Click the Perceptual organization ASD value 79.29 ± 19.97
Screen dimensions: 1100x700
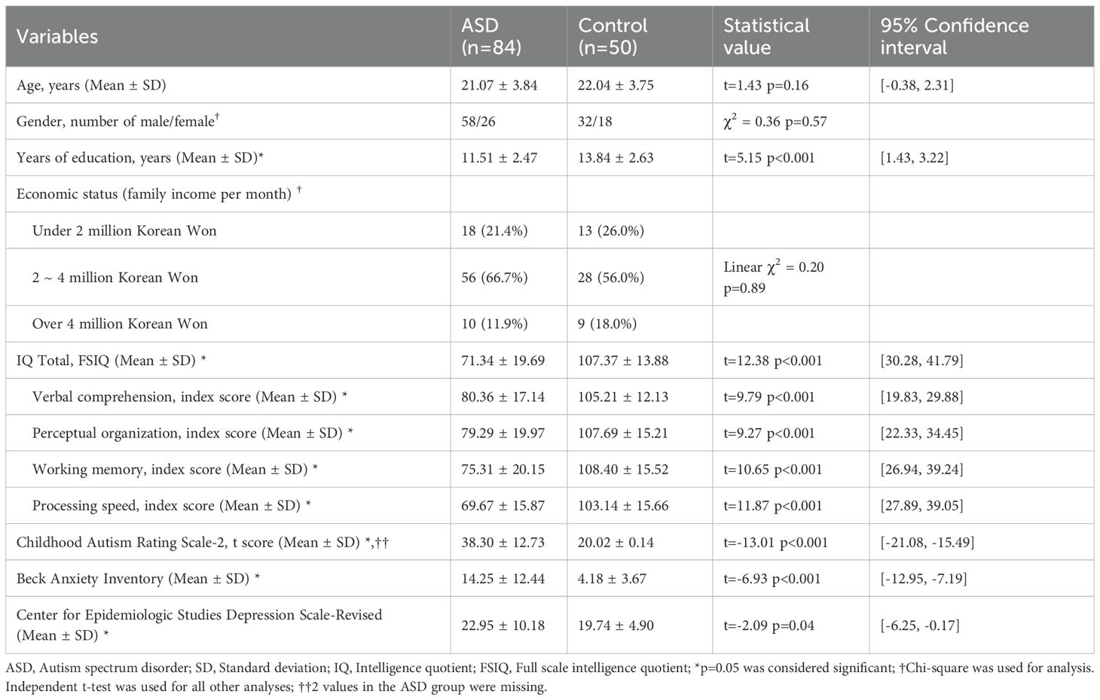pos(503,434)
